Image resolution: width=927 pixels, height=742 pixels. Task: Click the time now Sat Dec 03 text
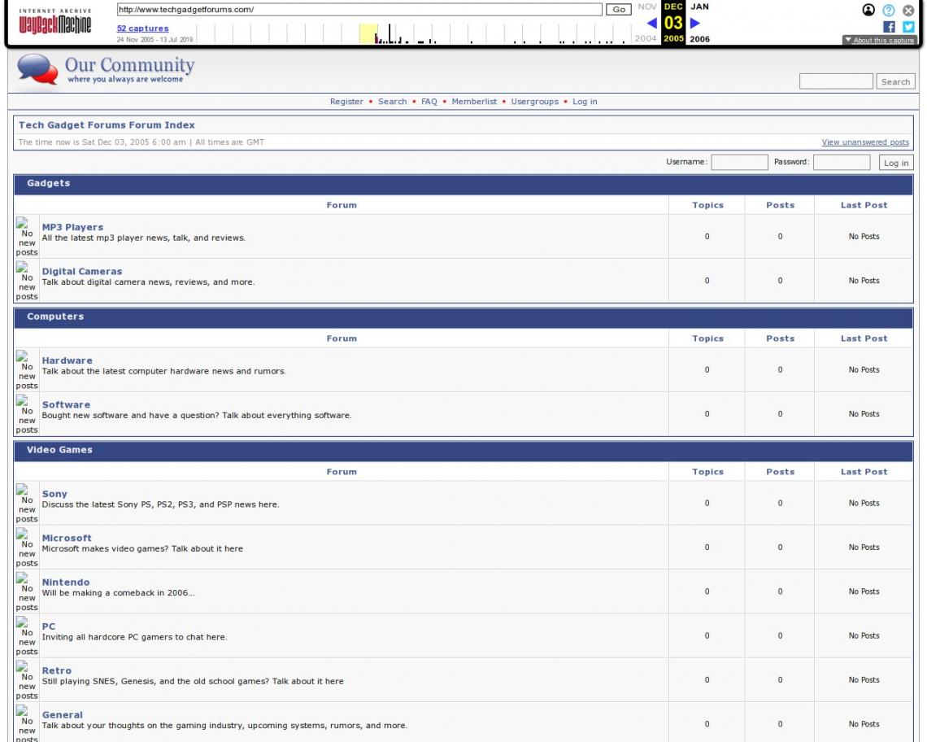click(x=102, y=142)
